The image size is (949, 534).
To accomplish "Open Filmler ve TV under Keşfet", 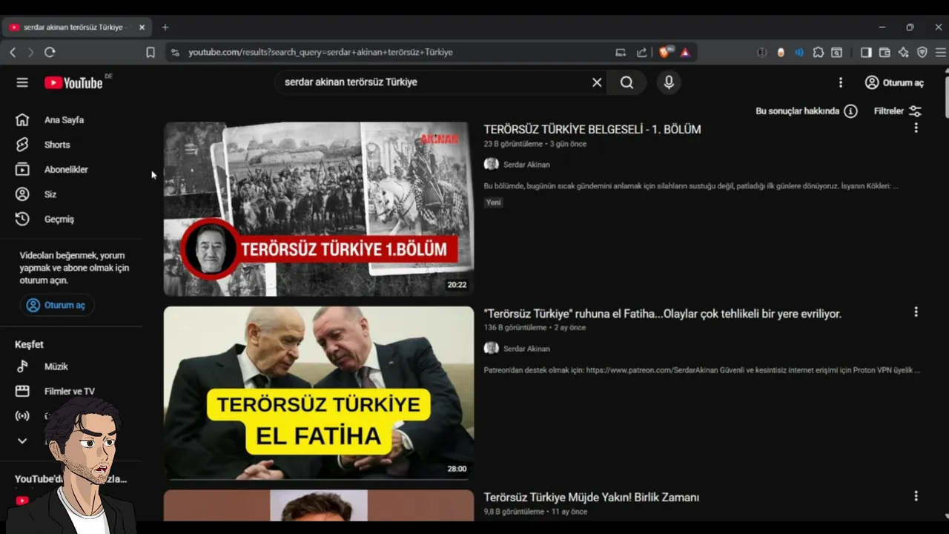I will point(70,391).
